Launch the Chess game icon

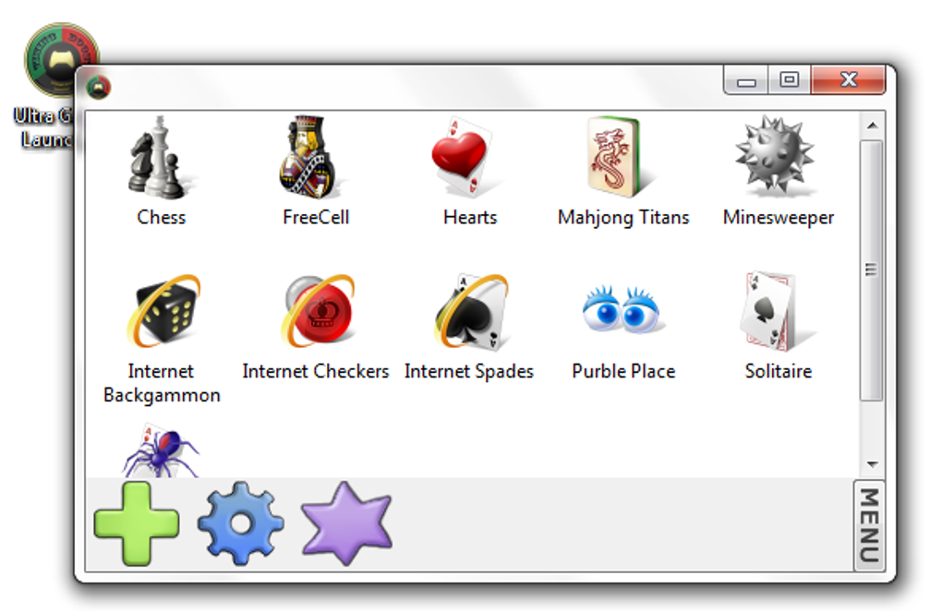click(x=159, y=157)
